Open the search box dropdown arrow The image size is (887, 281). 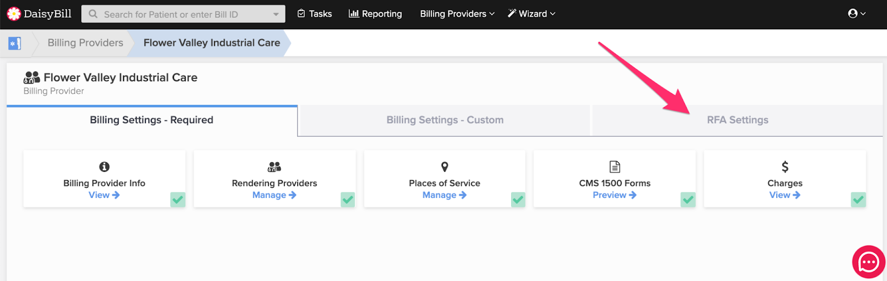point(276,14)
